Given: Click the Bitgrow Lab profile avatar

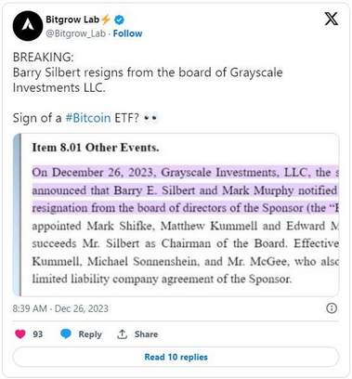Looking at the screenshot, I should pyautogui.click(x=28, y=26).
